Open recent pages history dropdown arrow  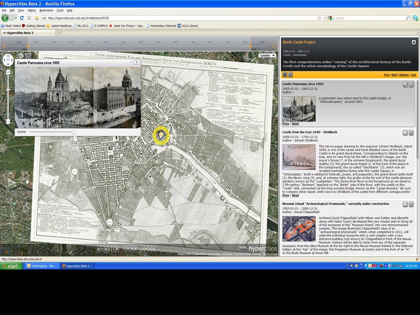(16, 18)
